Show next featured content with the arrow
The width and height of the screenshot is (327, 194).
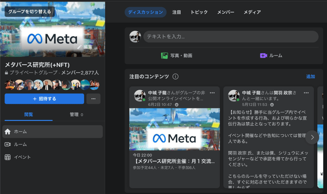[312, 137]
